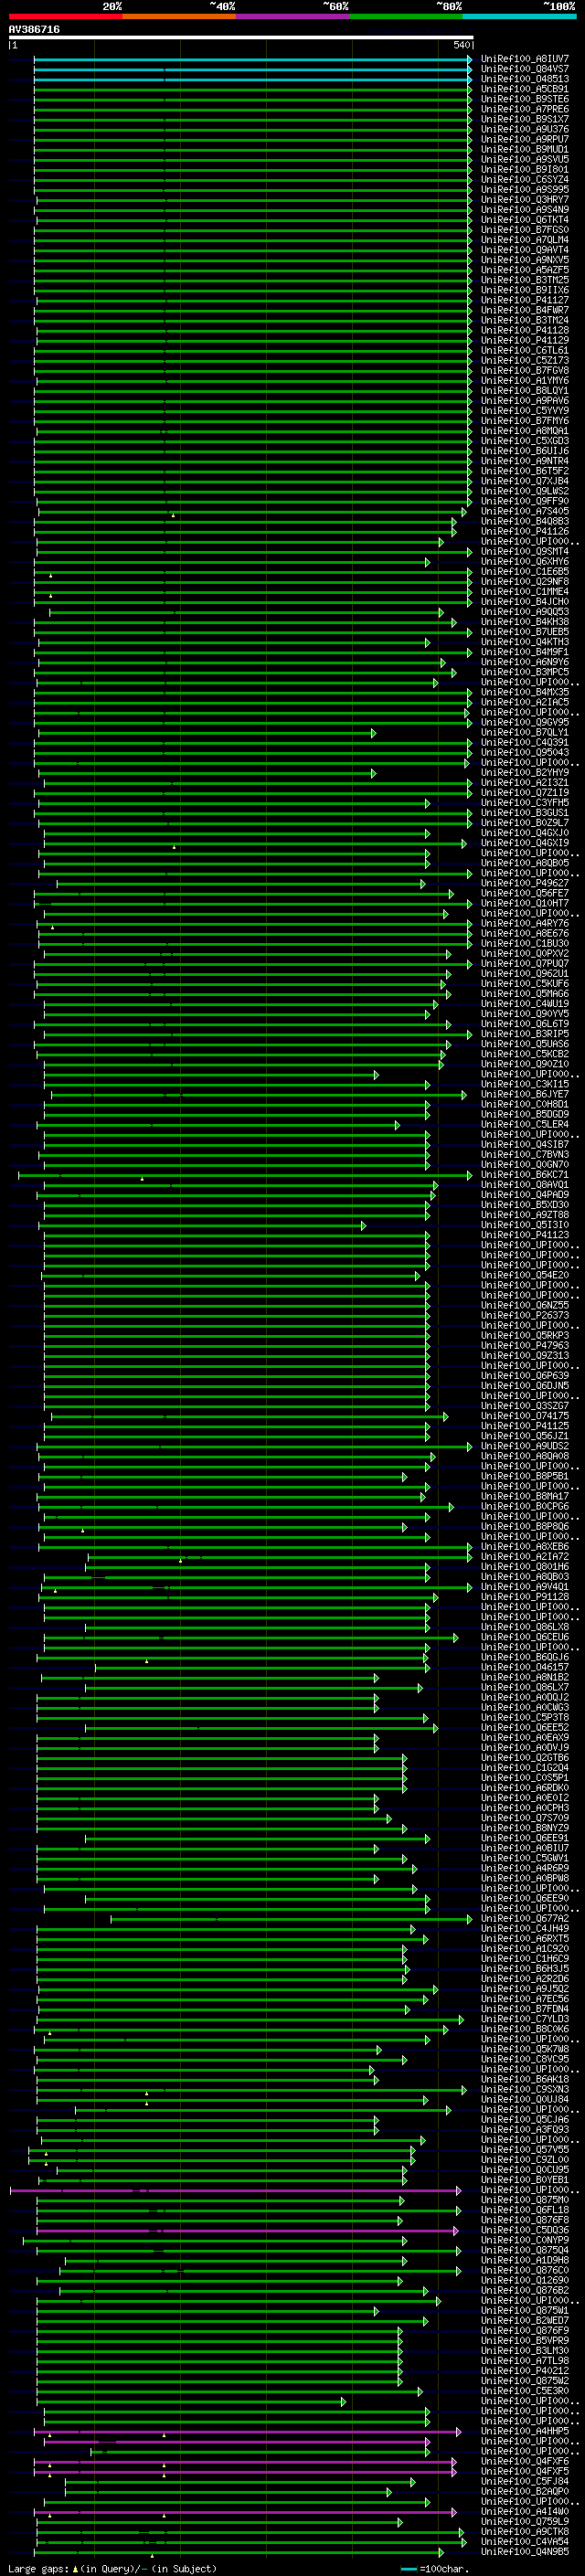This screenshot has width=585, height=2576.
Task: Select hit UniRef100_A9CTK8
Action: point(525,2531)
